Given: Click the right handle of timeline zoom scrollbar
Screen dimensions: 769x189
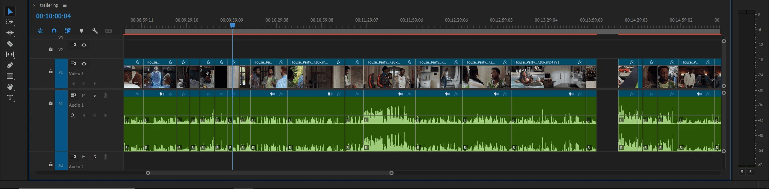Looking at the screenshot, I should [x=391, y=173].
